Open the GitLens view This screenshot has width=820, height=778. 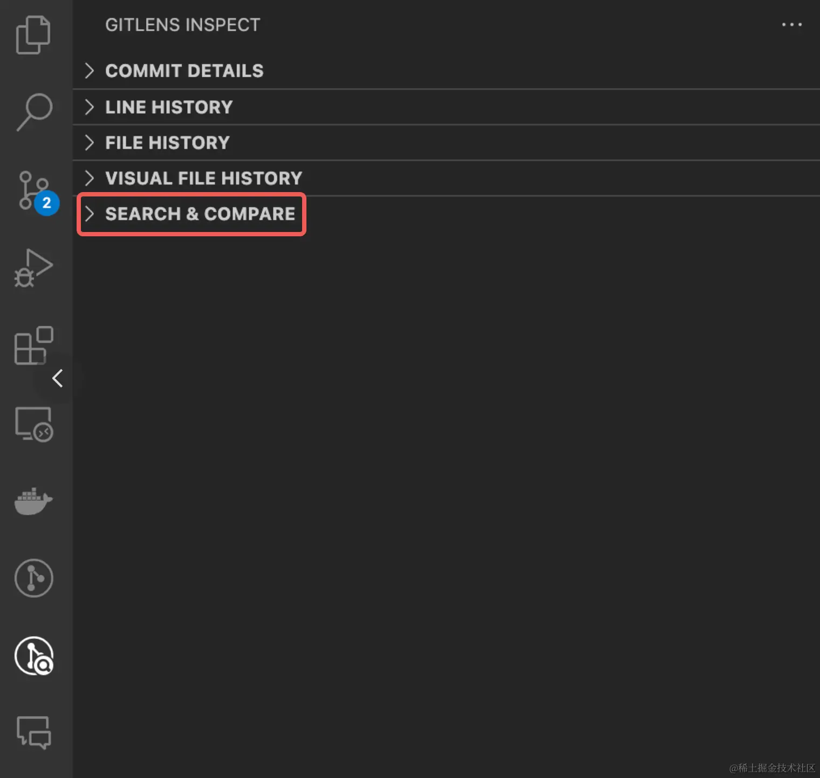pos(33,578)
